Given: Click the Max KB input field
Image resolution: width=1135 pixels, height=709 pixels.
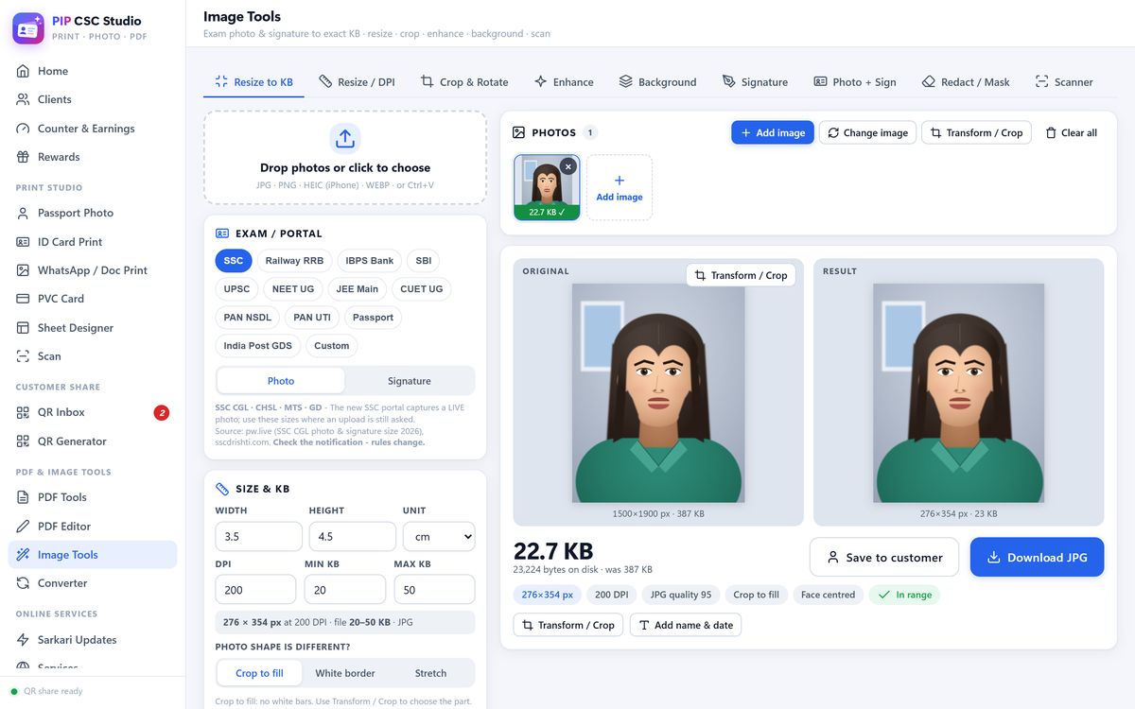Looking at the screenshot, I should point(434,589).
